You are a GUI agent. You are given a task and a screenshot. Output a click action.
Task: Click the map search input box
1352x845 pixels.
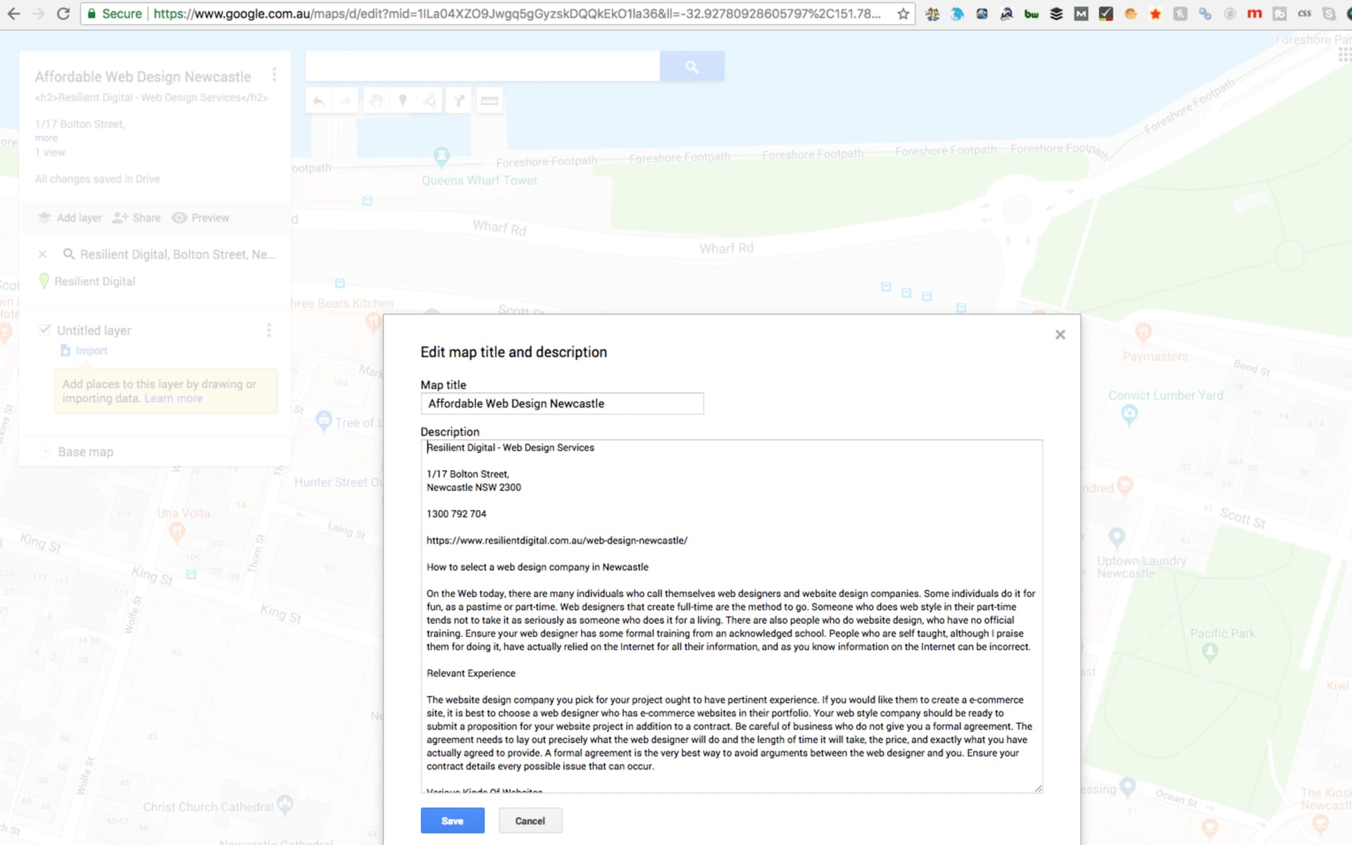click(x=483, y=66)
